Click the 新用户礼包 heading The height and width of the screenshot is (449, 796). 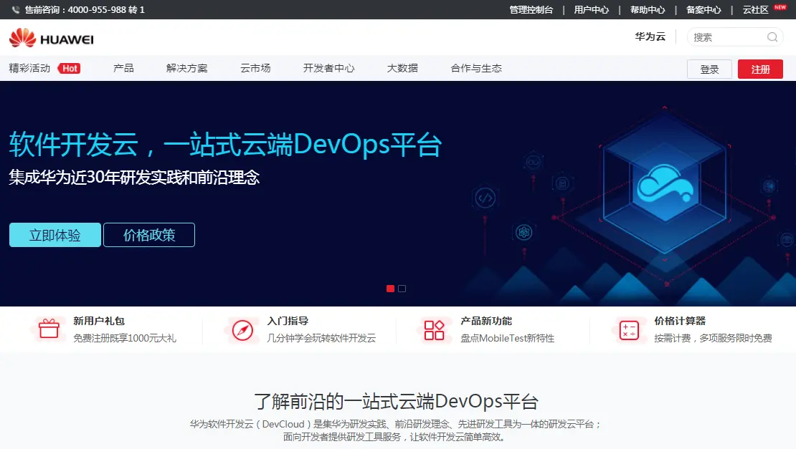[x=99, y=321]
